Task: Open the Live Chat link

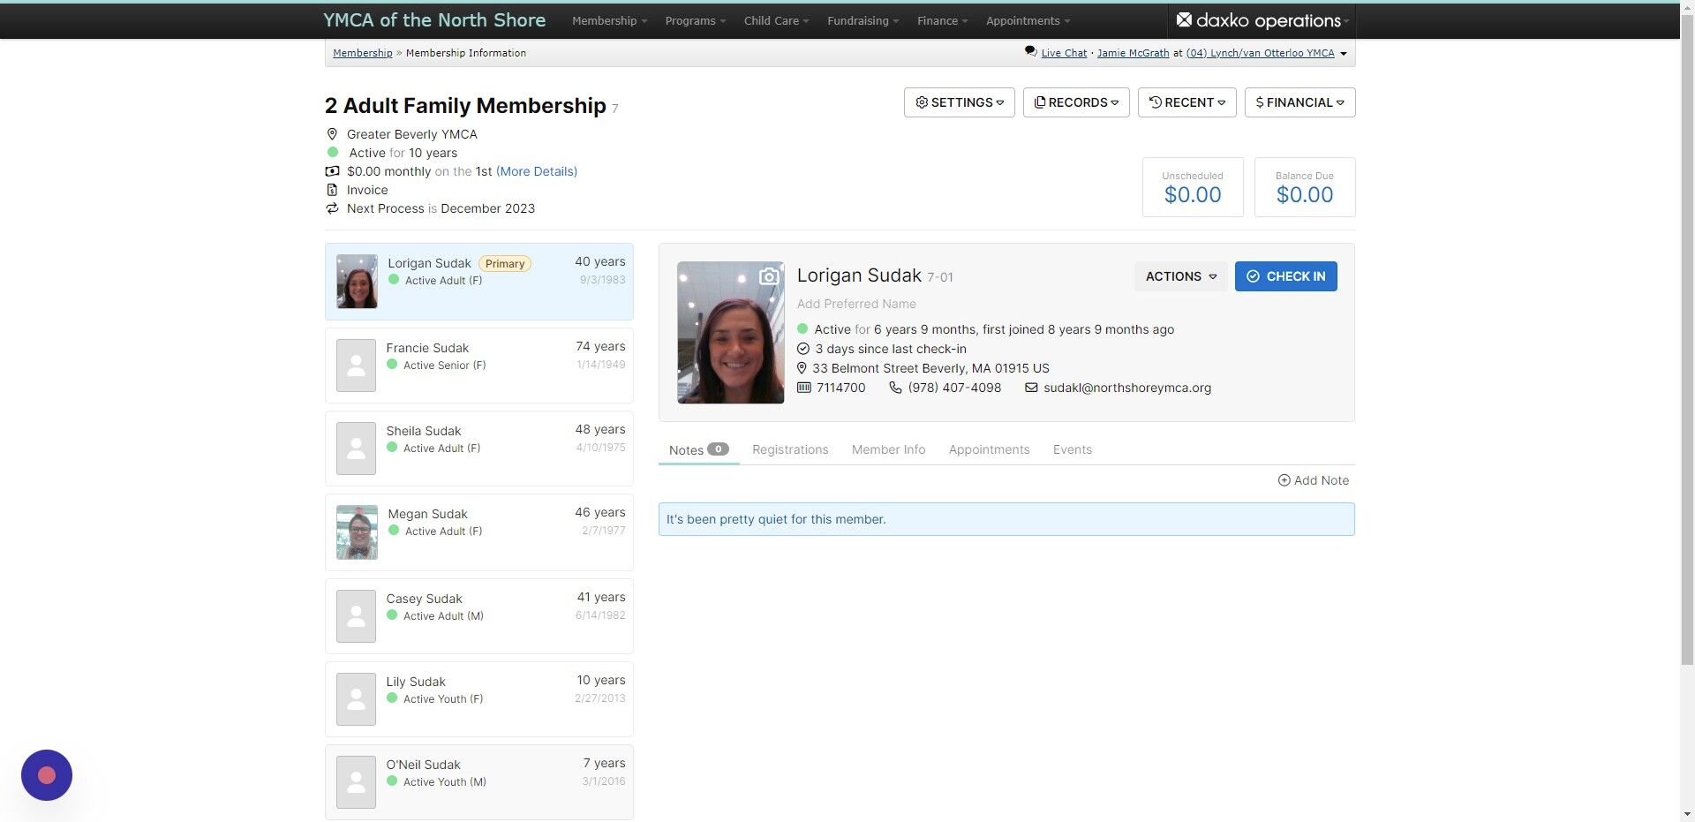Action: [x=1064, y=53]
